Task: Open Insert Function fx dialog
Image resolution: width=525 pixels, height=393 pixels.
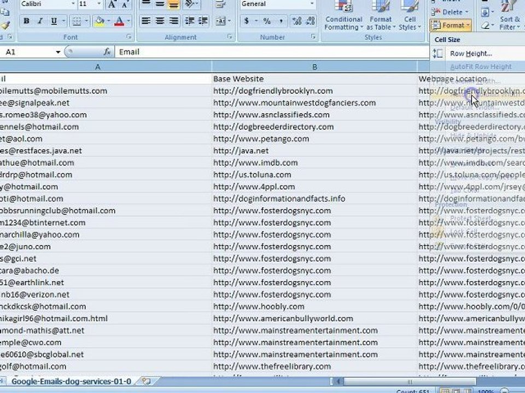Action: pyautogui.click(x=107, y=52)
